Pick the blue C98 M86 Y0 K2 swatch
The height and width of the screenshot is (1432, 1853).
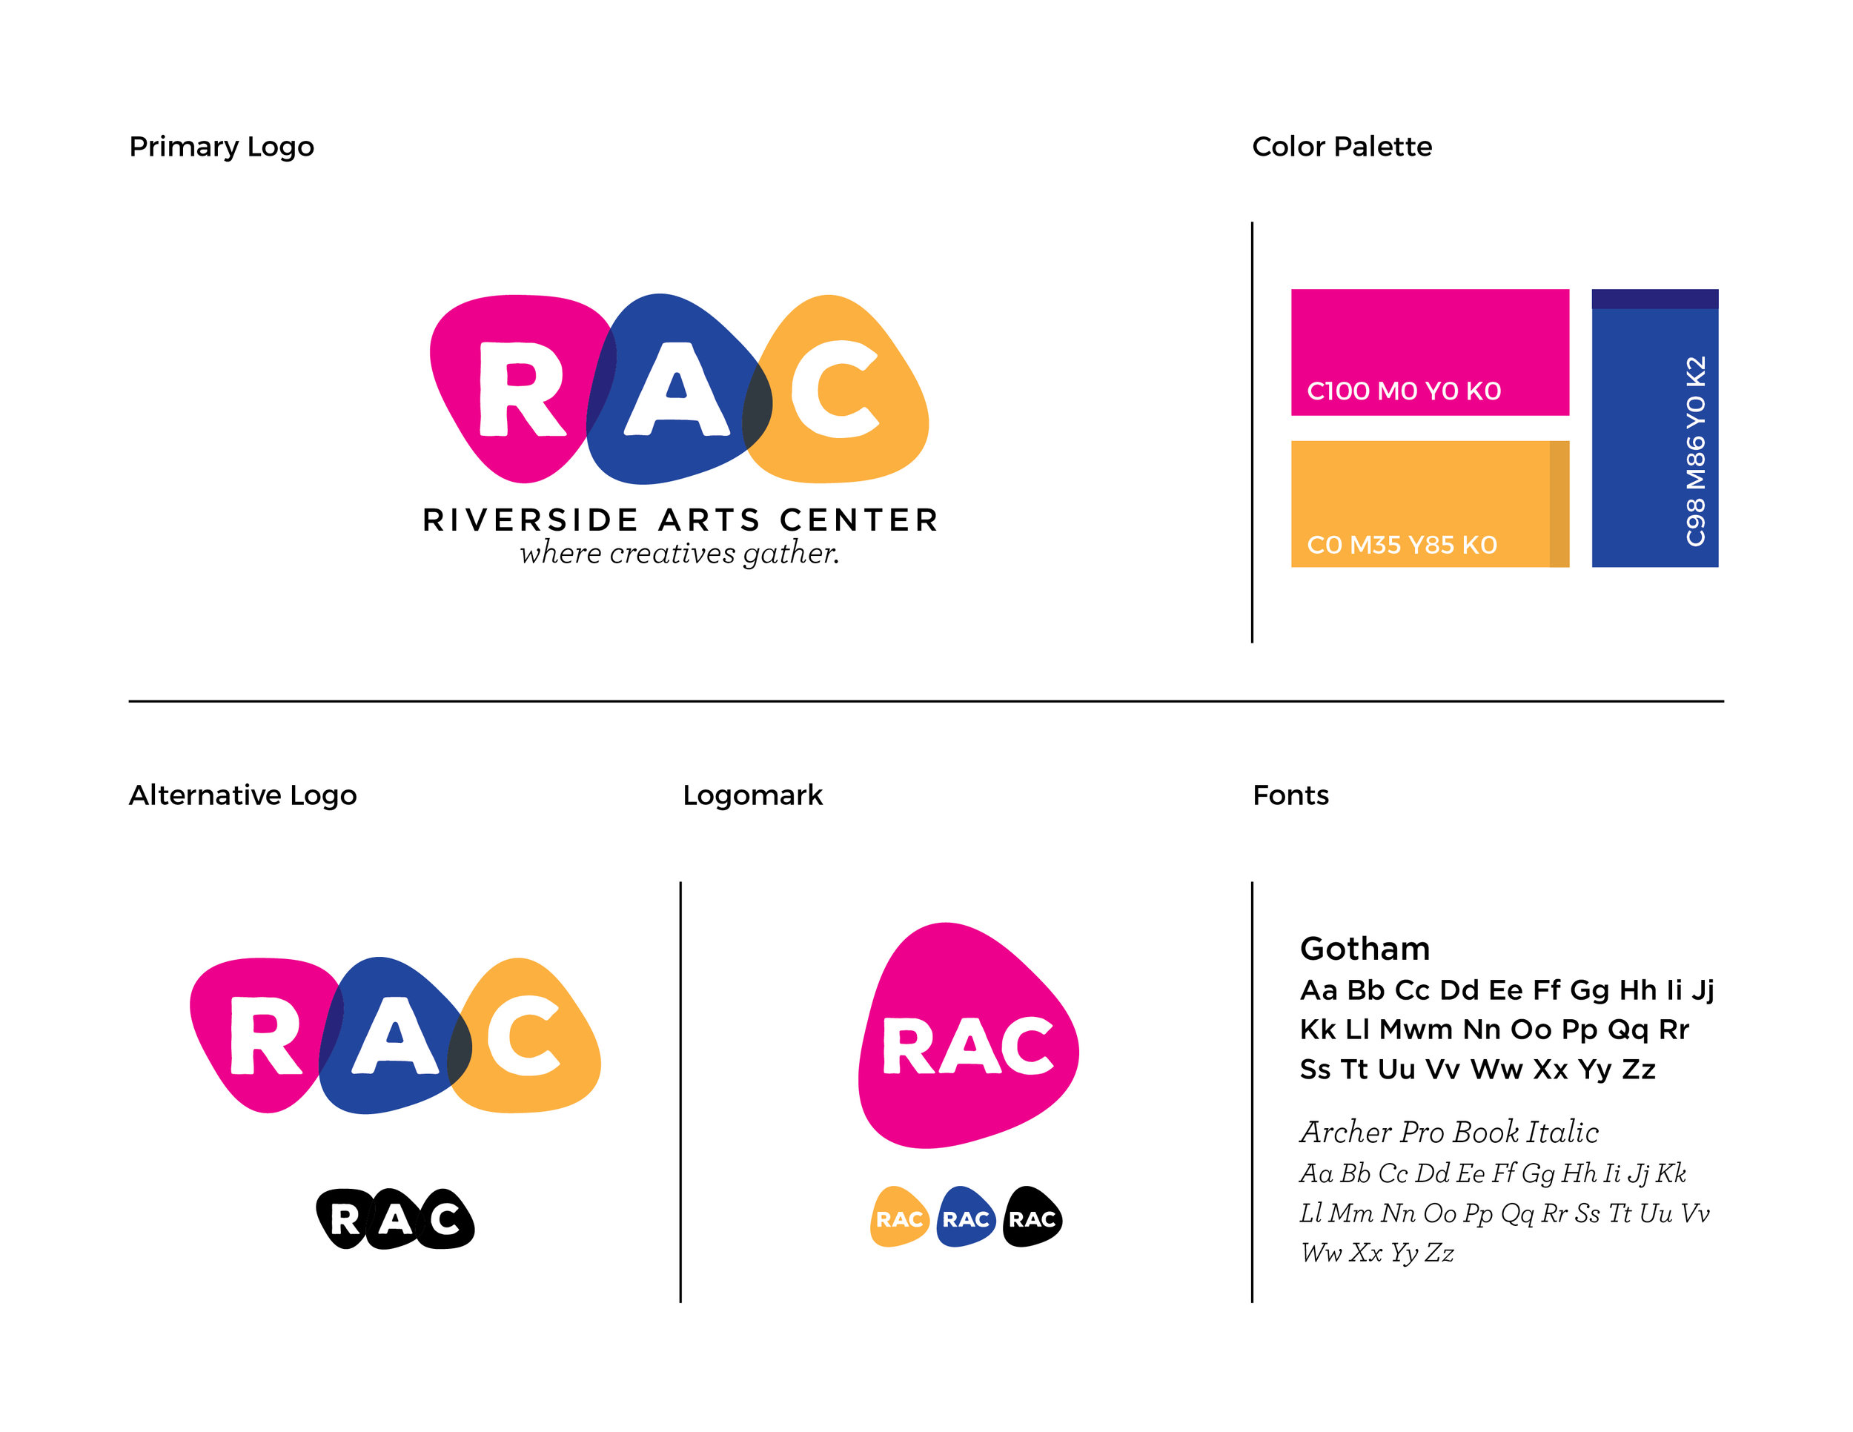click(x=1654, y=428)
